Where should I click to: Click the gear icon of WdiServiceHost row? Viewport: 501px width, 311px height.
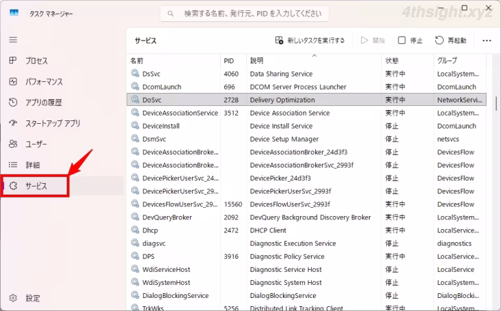tap(135, 269)
